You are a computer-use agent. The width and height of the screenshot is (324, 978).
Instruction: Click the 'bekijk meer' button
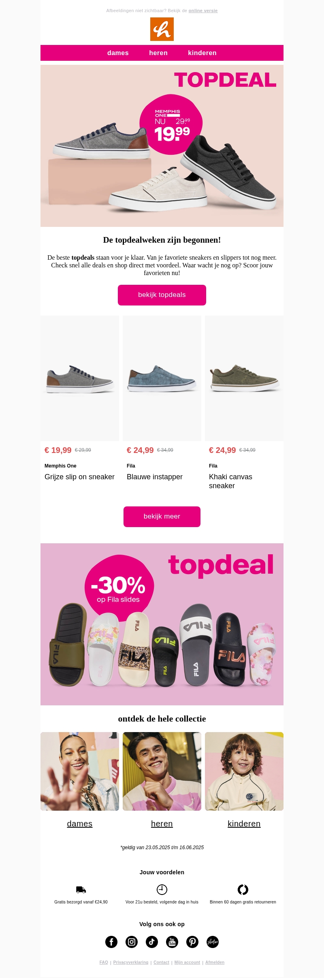(162, 517)
